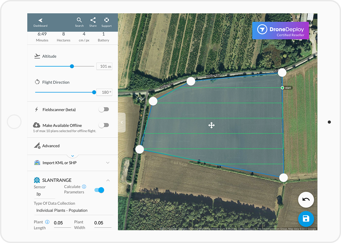This screenshot has height=243, width=341.
Task: Show info for Plant Length
Action: pyautogui.click(x=47, y=222)
